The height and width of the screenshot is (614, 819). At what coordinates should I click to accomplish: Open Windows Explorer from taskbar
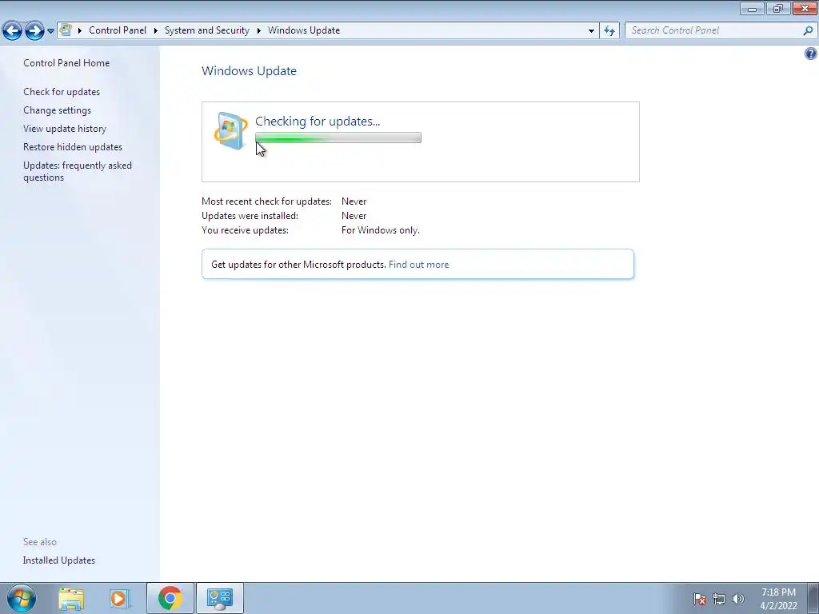click(71, 598)
